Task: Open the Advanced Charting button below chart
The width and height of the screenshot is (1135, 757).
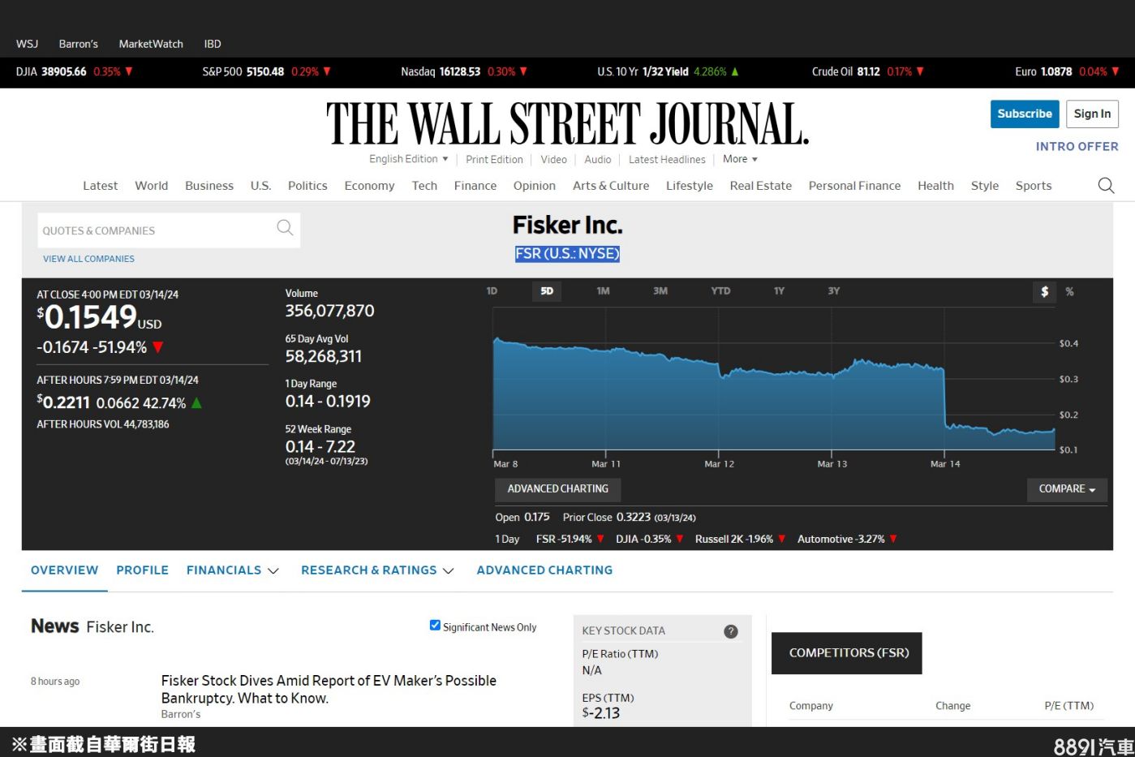Action: pyautogui.click(x=557, y=489)
